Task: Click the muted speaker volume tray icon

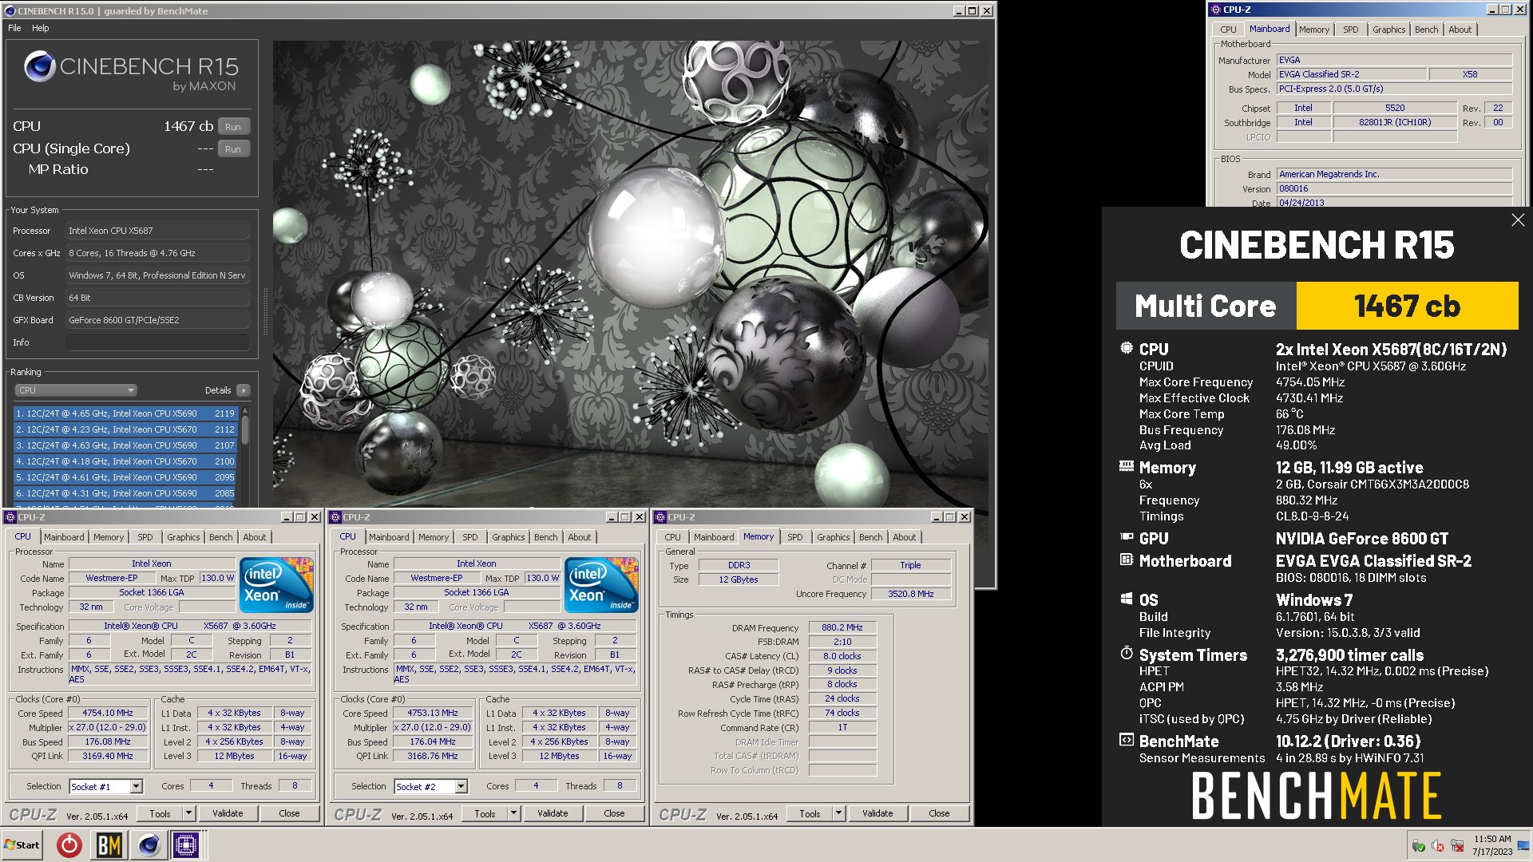Action: click(1438, 846)
